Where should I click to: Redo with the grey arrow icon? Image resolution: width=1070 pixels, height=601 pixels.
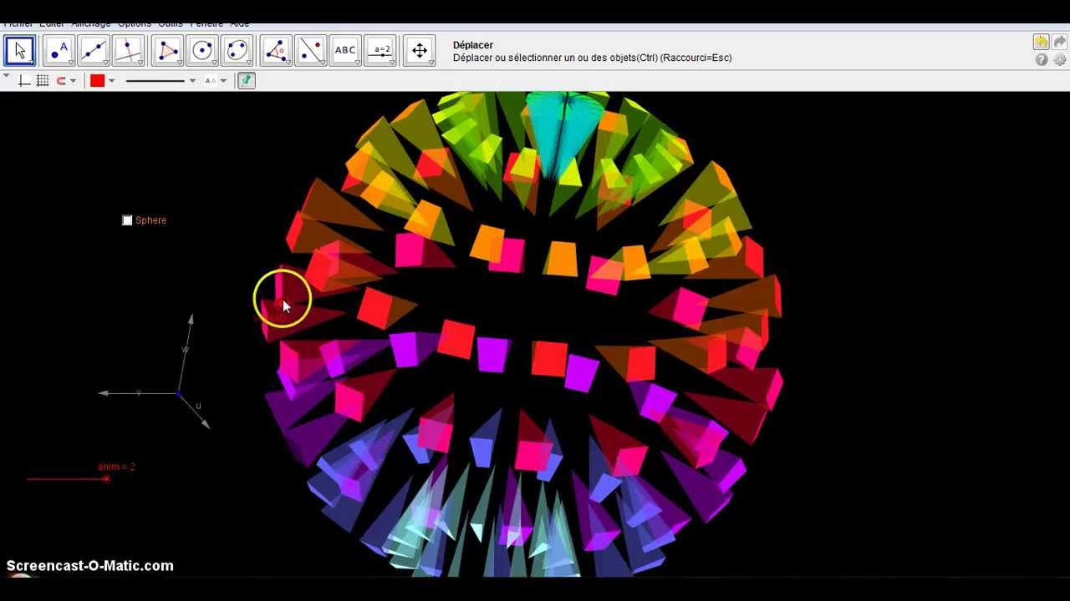coord(1059,43)
